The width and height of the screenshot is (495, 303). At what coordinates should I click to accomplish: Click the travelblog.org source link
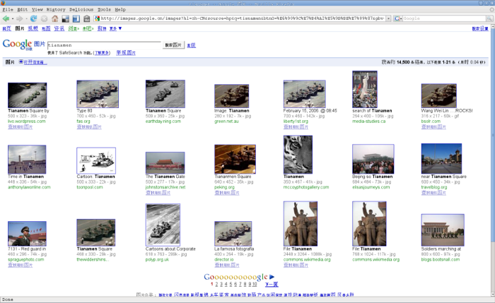[x=434, y=187]
